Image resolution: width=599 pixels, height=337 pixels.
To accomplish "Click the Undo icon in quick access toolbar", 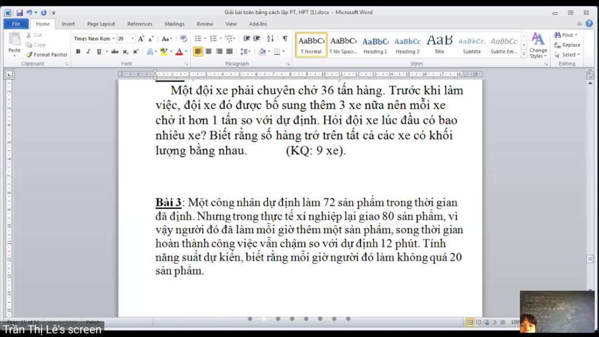I will (29, 13).
